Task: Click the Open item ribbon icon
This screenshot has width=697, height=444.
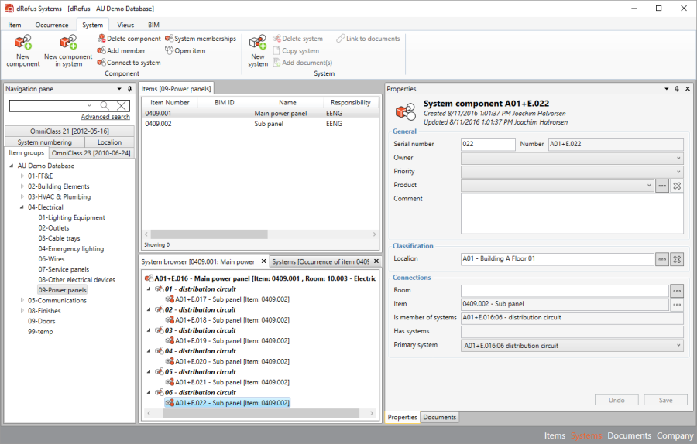Action: 170,51
